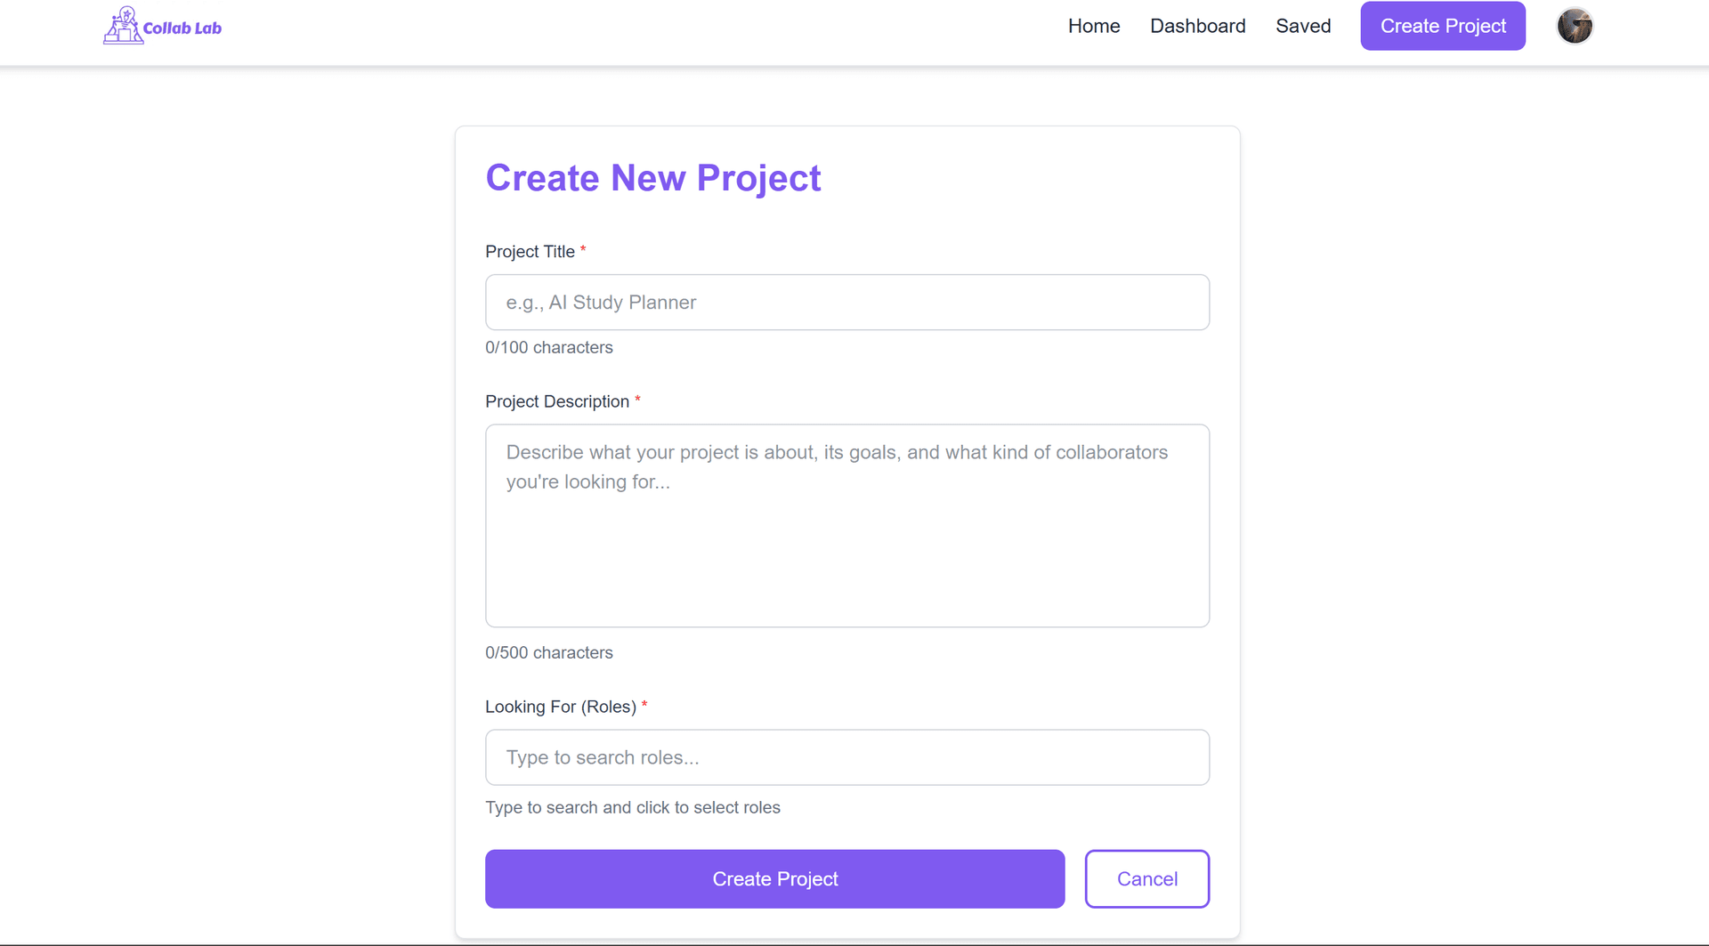This screenshot has height=946, width=1709.
Task: Cancel creating the new project
Action: [x=1146, y=878]
